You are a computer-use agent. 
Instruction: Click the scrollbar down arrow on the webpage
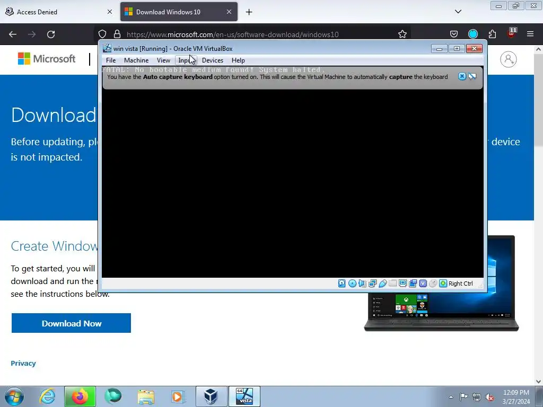539,382
